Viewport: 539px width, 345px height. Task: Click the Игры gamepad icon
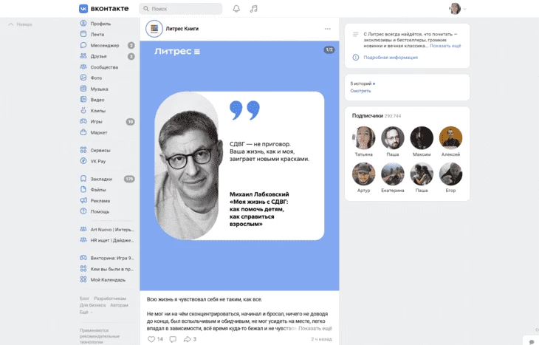tap(83, 121)
